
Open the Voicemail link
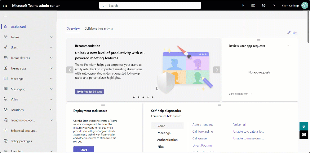[240, 125]
